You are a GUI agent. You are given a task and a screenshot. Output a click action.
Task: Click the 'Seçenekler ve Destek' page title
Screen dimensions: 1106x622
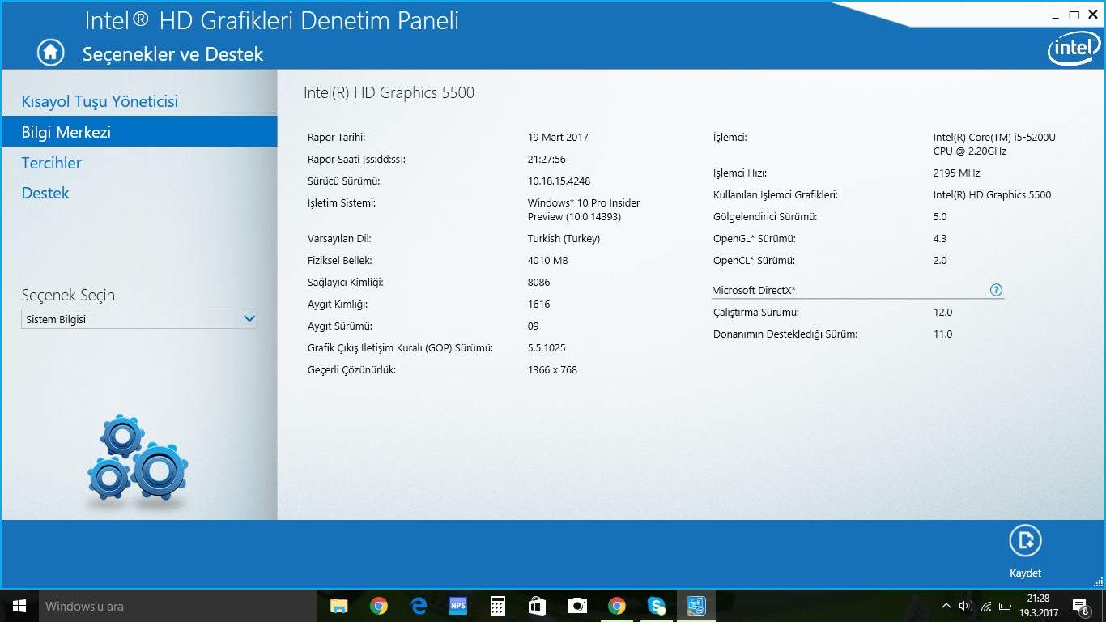tap(173, 54)
